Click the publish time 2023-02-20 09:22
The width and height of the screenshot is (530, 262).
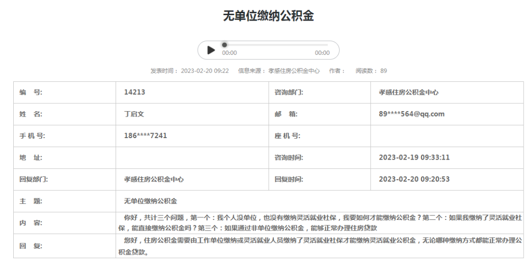pyautogui.click(x=205, y=71)
